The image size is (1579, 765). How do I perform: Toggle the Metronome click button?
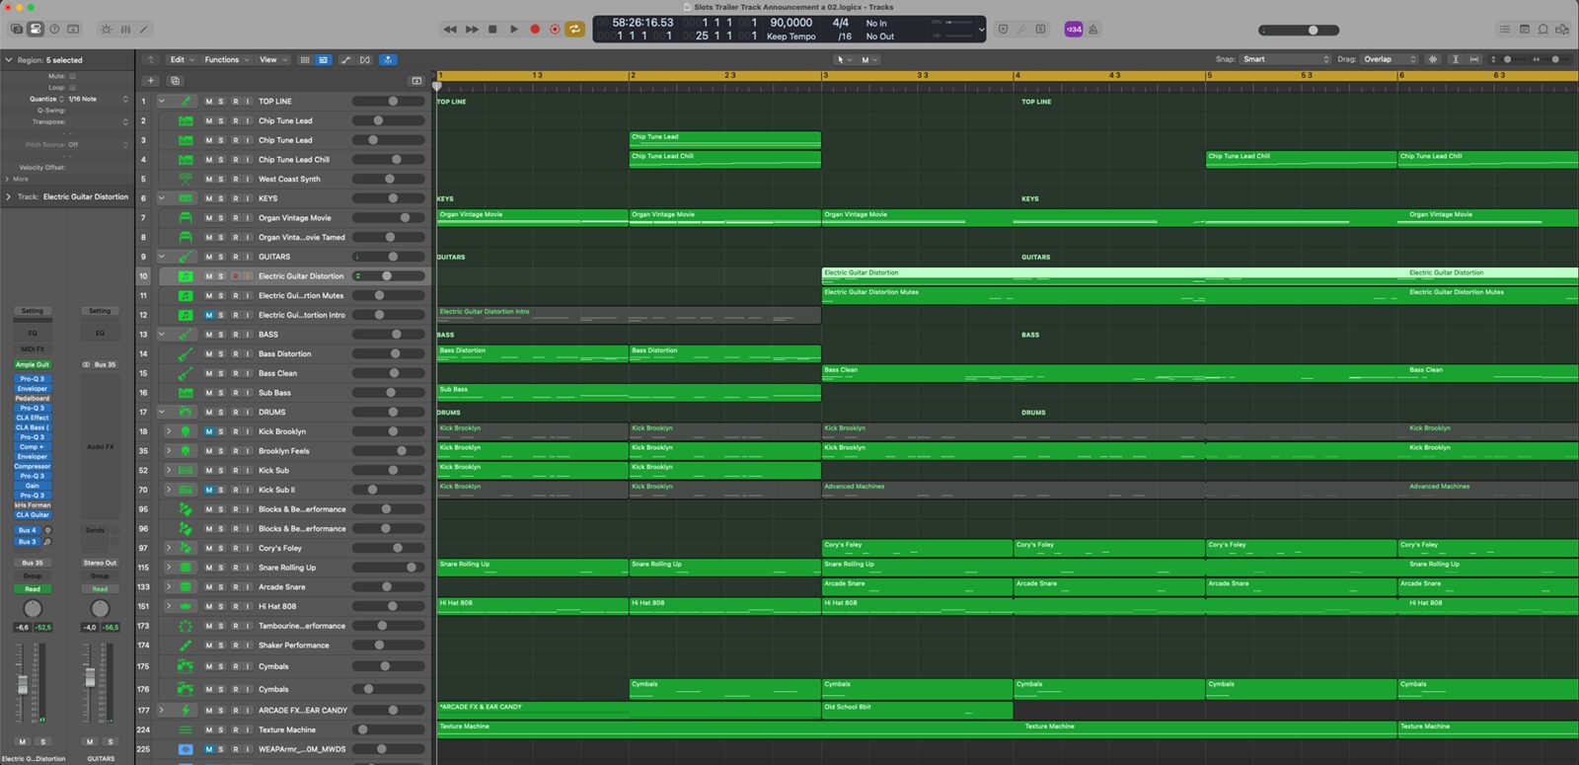click(x=1092, y=30)
